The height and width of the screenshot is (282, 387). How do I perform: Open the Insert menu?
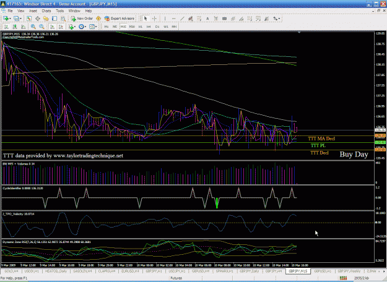pyautogui.click(x=33, y=11)
